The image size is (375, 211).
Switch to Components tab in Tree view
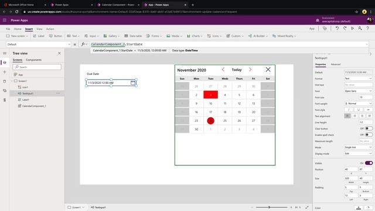click(x=33, y=60)
